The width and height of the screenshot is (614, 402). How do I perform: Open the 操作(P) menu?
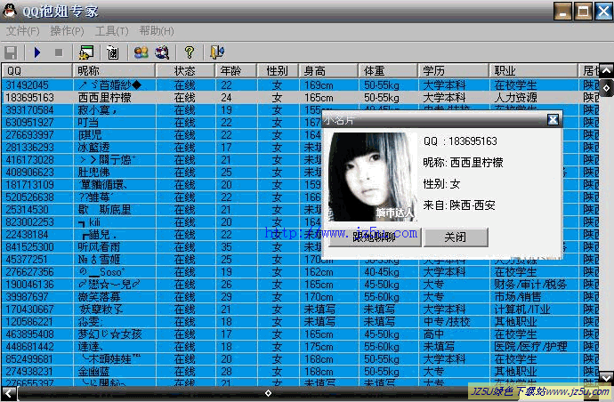pyautogui.click(x=67, y=31)
